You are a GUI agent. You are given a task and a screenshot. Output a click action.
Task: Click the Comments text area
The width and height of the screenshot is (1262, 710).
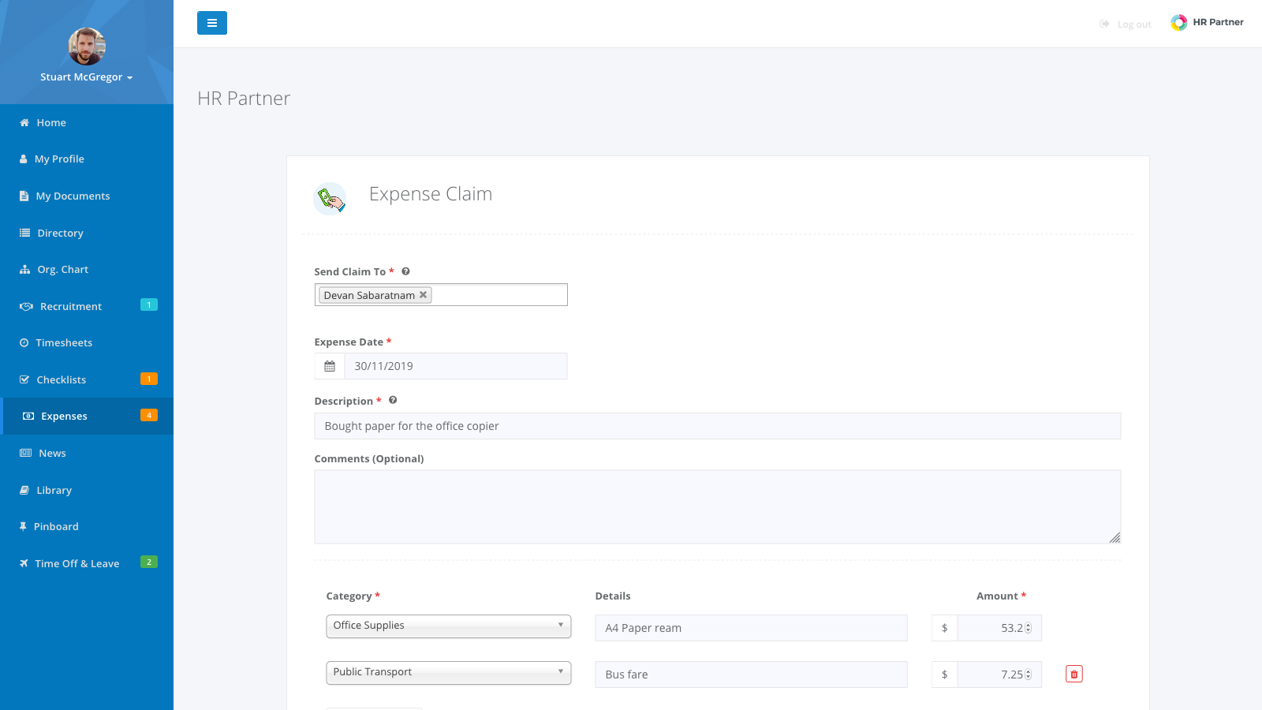click(717, 506)
